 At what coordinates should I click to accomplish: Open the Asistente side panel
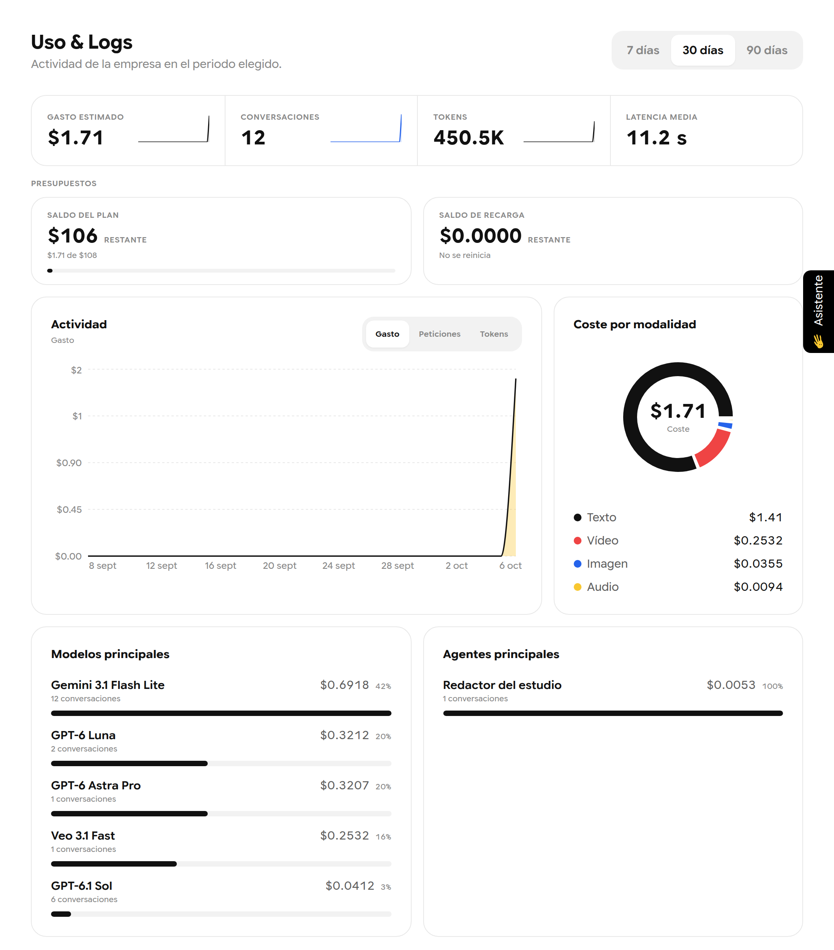coord(818,311)
